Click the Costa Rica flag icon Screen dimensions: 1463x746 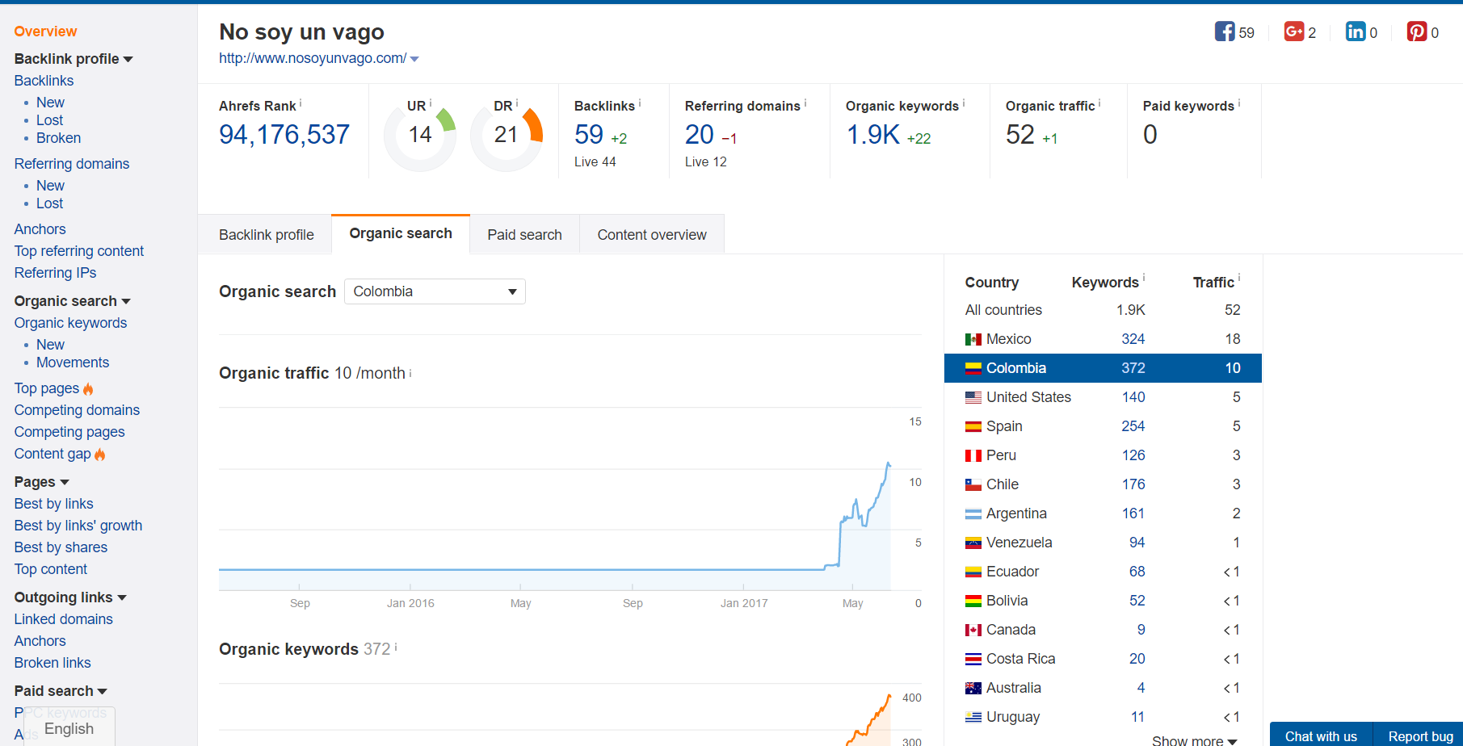[x=973, y=659]
